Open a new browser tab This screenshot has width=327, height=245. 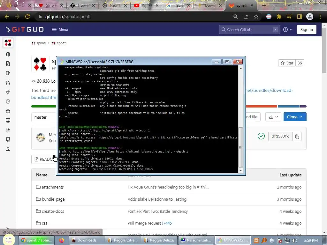point(264,5)
